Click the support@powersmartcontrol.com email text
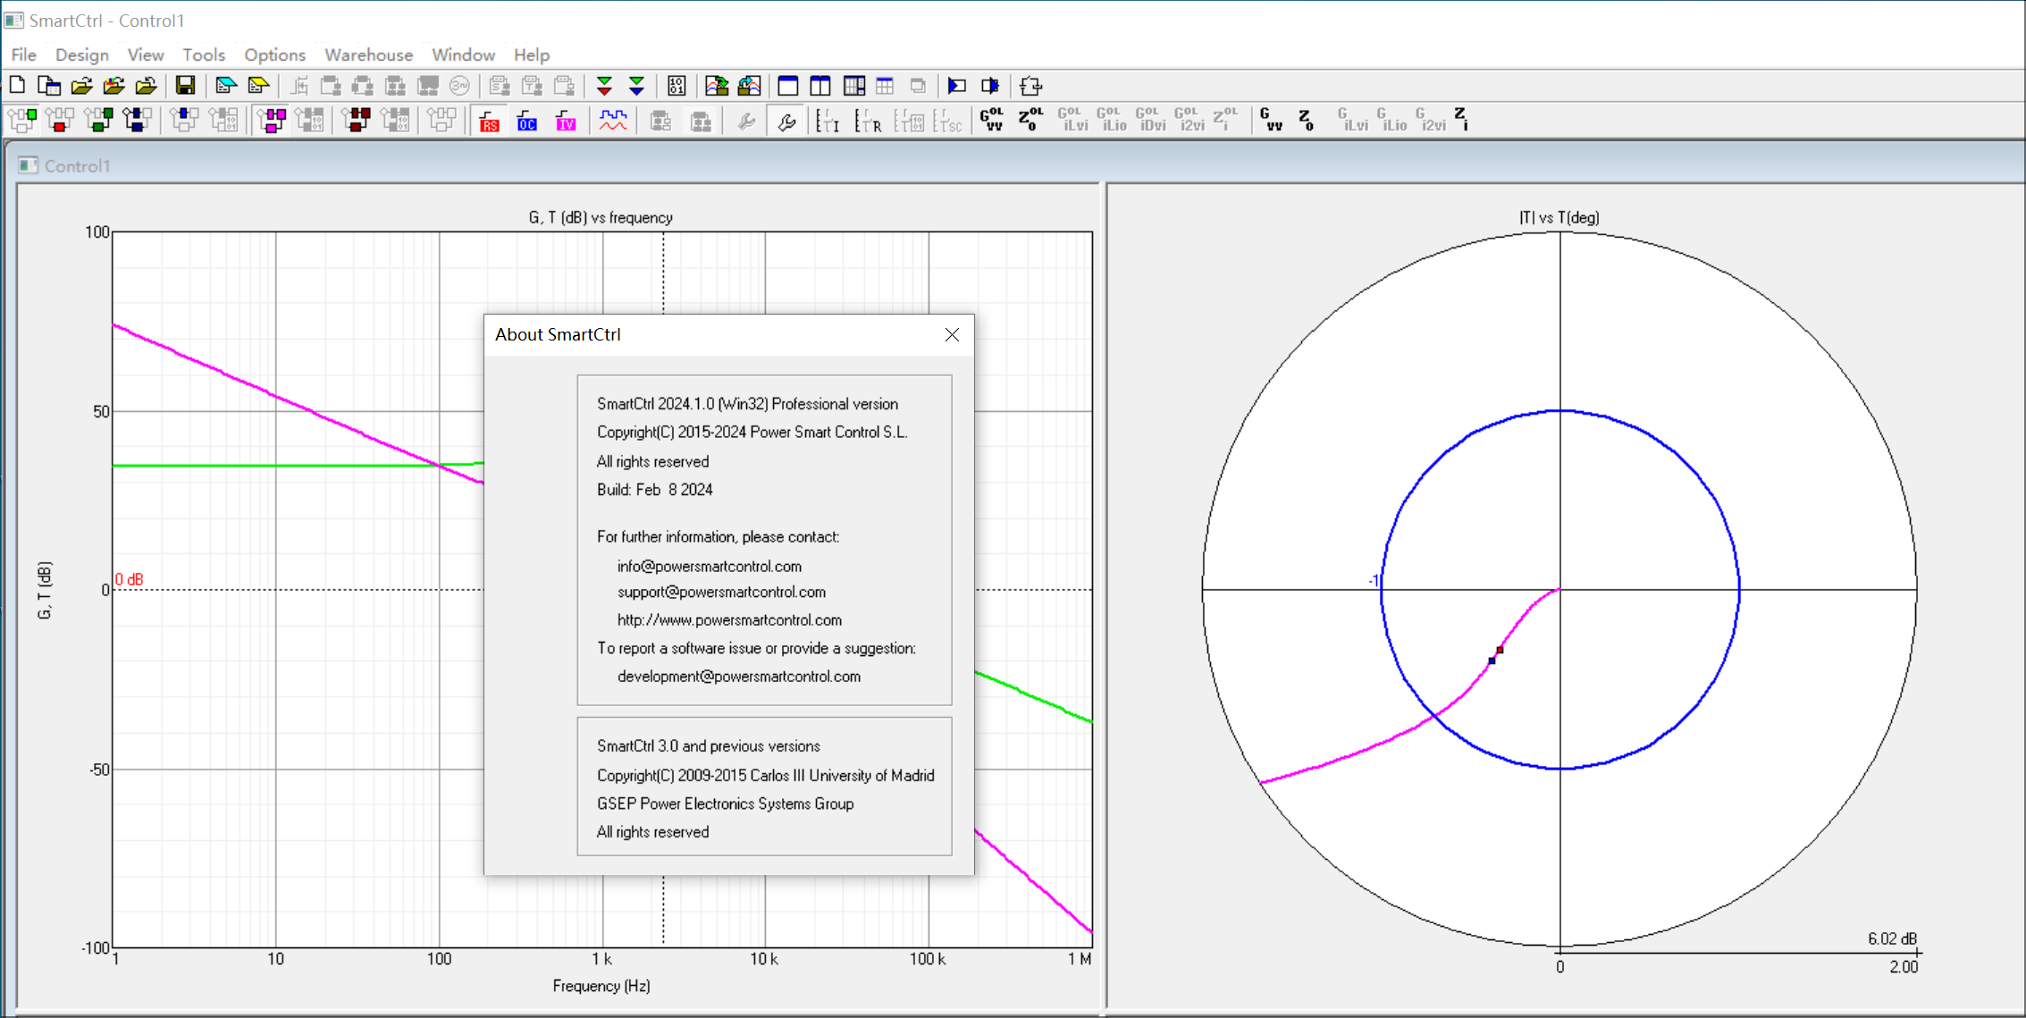The image size is (2026, 1018). click(x=721, y=592)
